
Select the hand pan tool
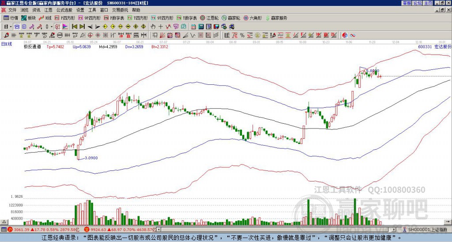153,27
